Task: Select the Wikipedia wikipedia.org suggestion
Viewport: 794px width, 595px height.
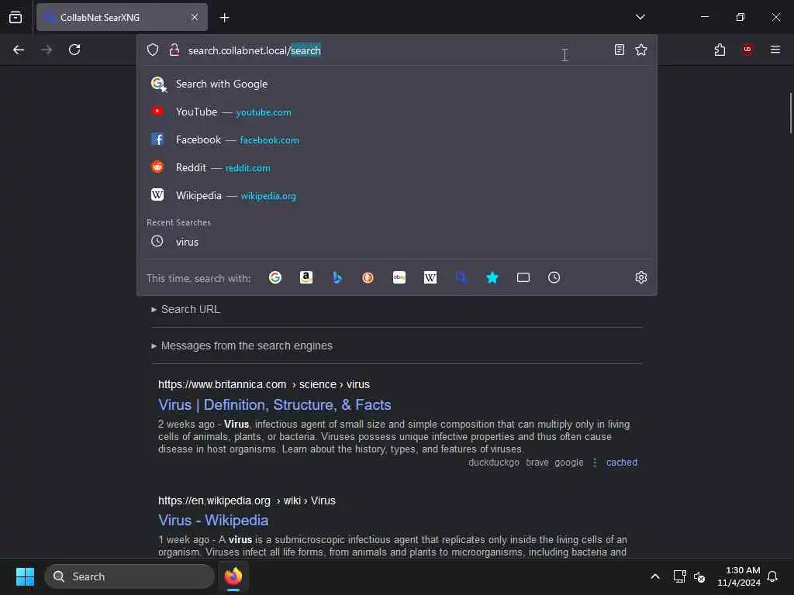Action: click(396, 195)
